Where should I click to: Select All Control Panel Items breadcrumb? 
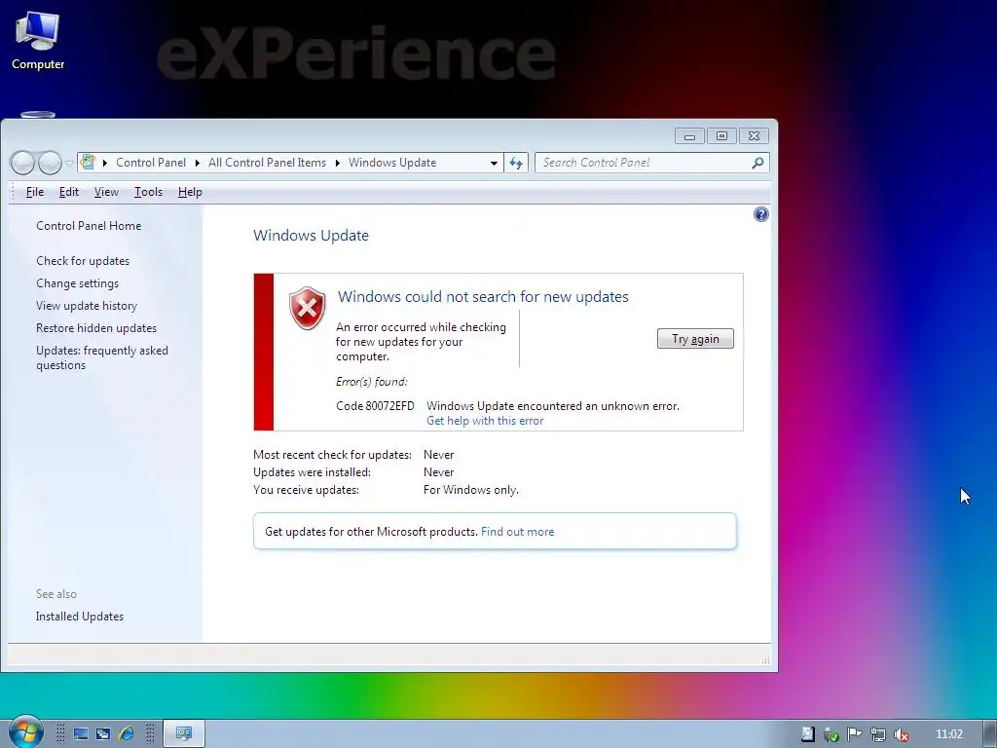tap(267, 163)
